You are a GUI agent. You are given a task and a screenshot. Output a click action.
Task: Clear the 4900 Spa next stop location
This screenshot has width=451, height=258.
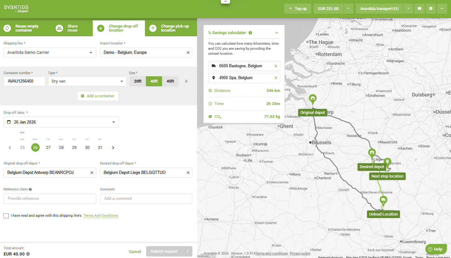tap(276, 78)
